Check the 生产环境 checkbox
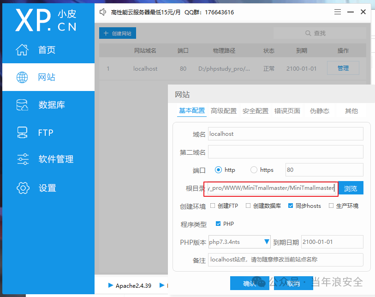 click(x=331, y=206)
